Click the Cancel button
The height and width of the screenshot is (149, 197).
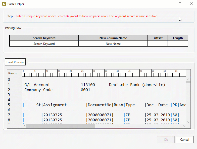pyautogui.click(x=184, y=139)
